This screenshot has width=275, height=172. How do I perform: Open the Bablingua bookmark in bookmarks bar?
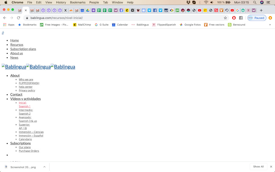140,25
